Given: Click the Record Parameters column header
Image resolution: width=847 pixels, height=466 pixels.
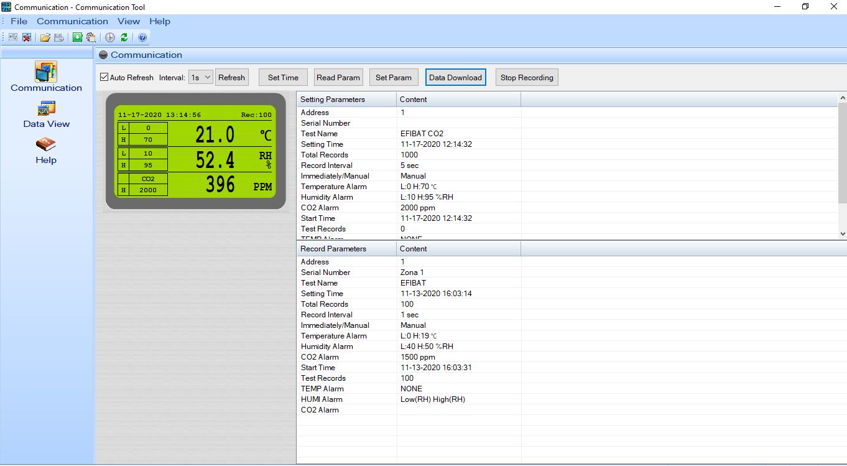Looking at the screenshot, I should coord(346,249).
